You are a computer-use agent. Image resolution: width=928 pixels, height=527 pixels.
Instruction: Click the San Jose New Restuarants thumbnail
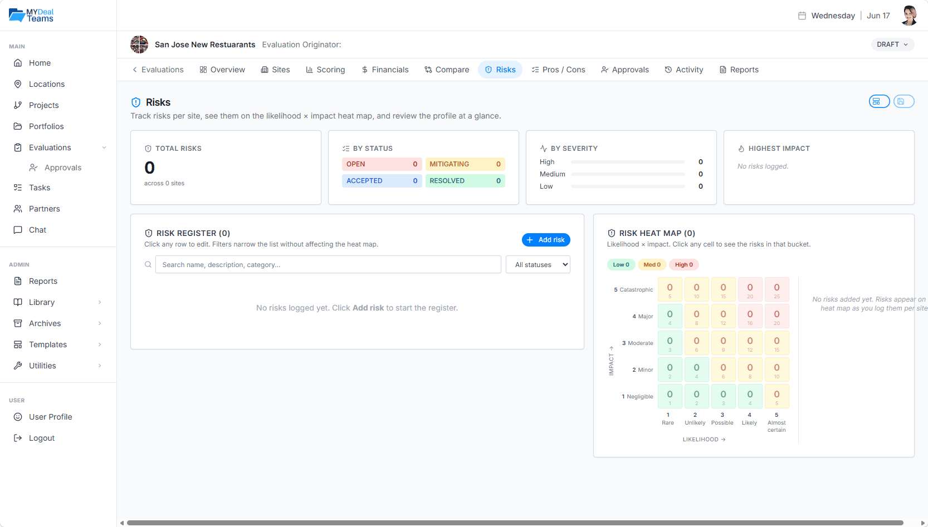[139, 45]
